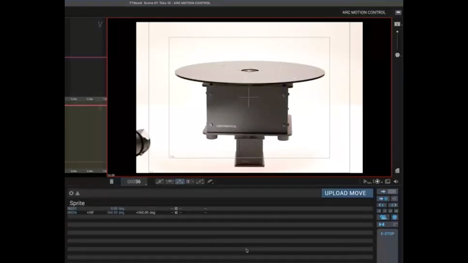The height and width of the screenshot is (263, 468).
Task: Click the first small step button below chevrons
Action: coord(379,211)
